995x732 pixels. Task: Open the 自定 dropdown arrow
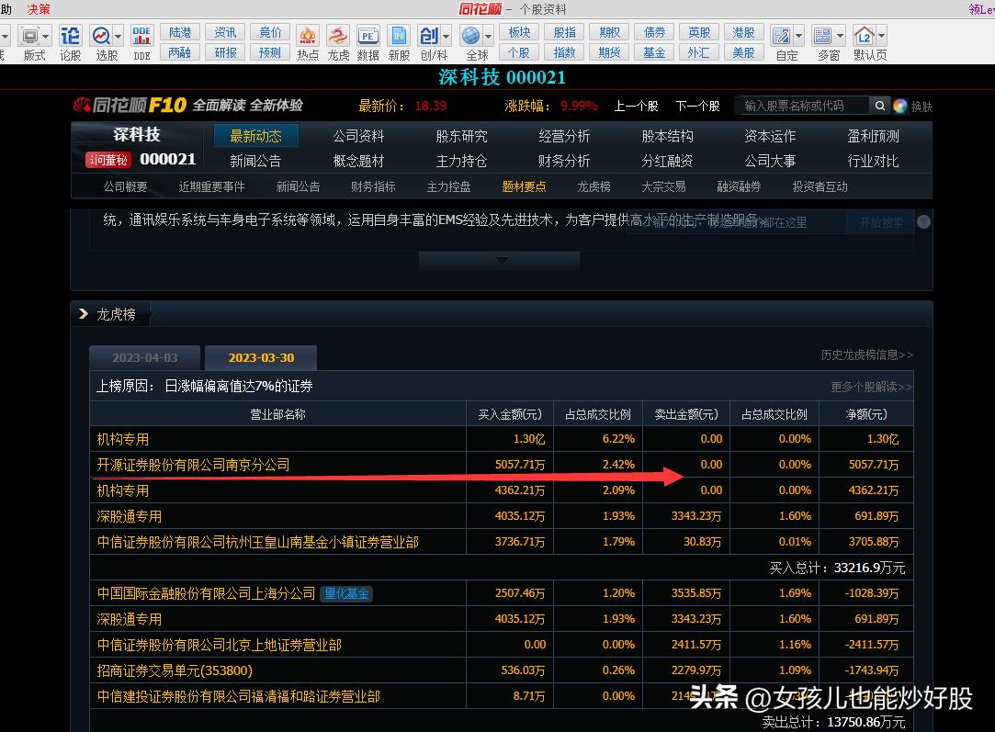click(798, 37)
